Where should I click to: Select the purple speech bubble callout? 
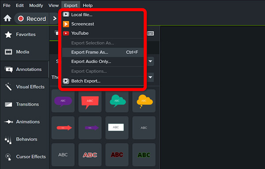tap(63, 101)
